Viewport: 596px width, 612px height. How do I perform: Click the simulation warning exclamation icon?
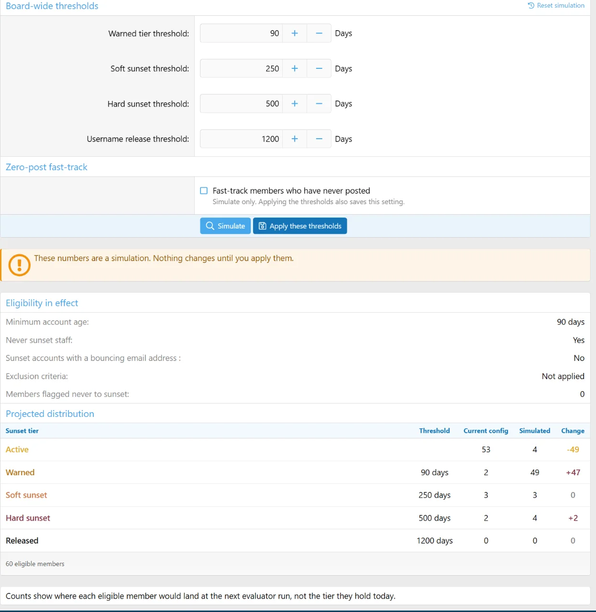tap(20, 265)
